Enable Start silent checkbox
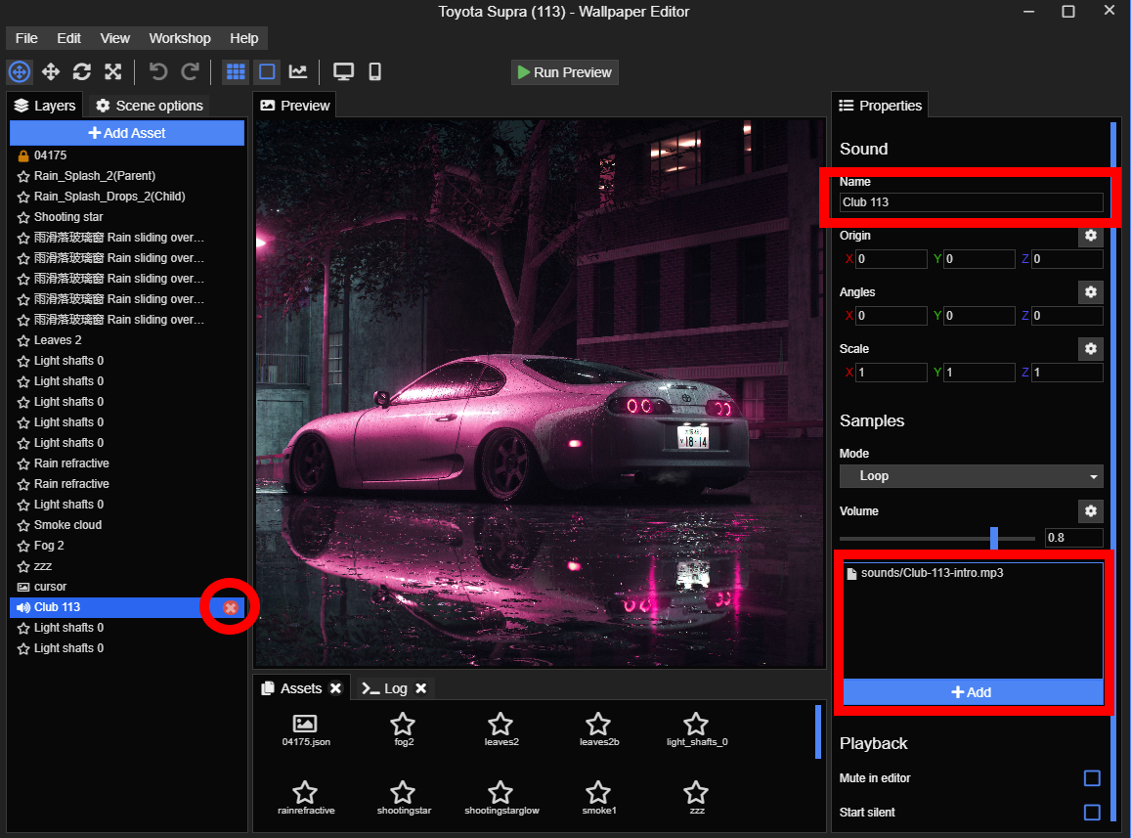1131x838 pixels. click(1092, 812)
